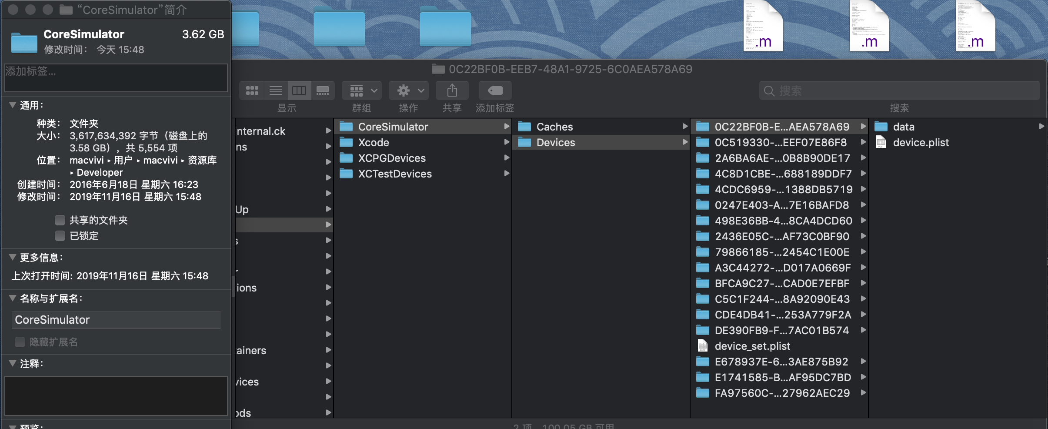Select the column view icon
This screenshot has height=429, width=1048.
[x=299, y=90]
